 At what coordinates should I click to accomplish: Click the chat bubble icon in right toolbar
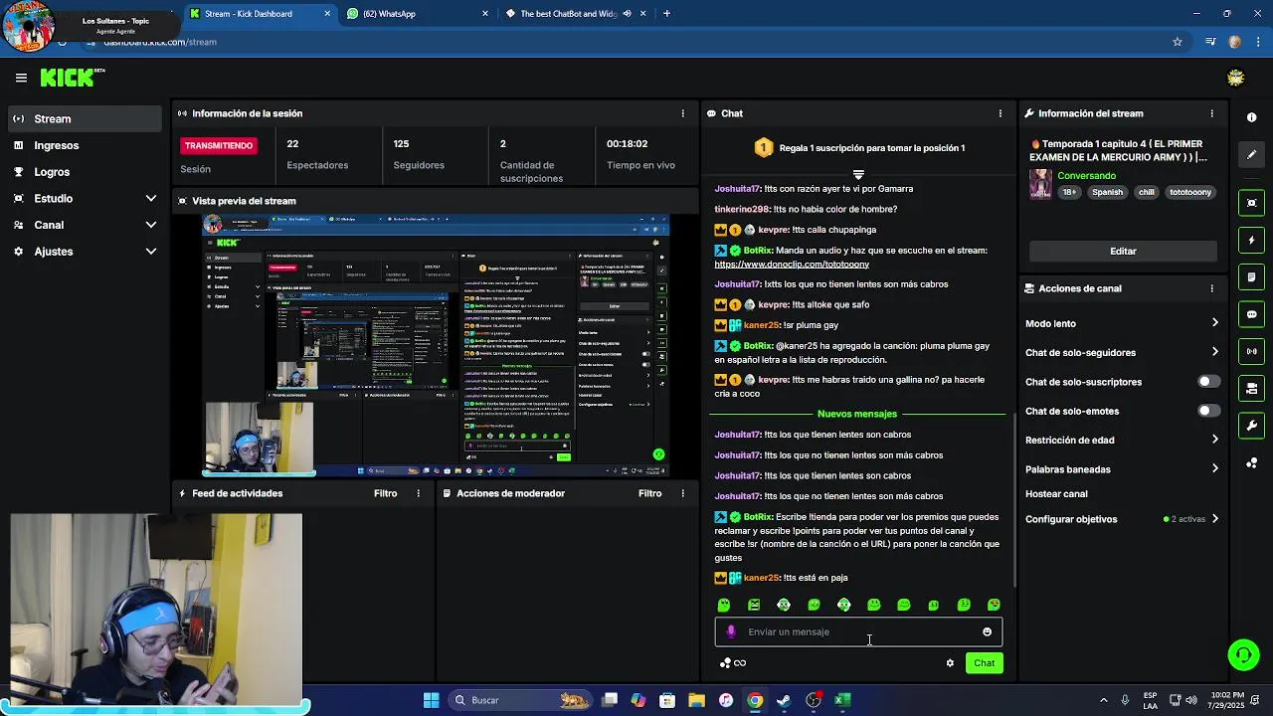1251,314
